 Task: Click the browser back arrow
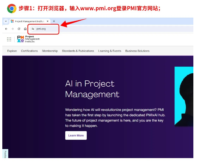pyautogui.click(x=6, y=29)
